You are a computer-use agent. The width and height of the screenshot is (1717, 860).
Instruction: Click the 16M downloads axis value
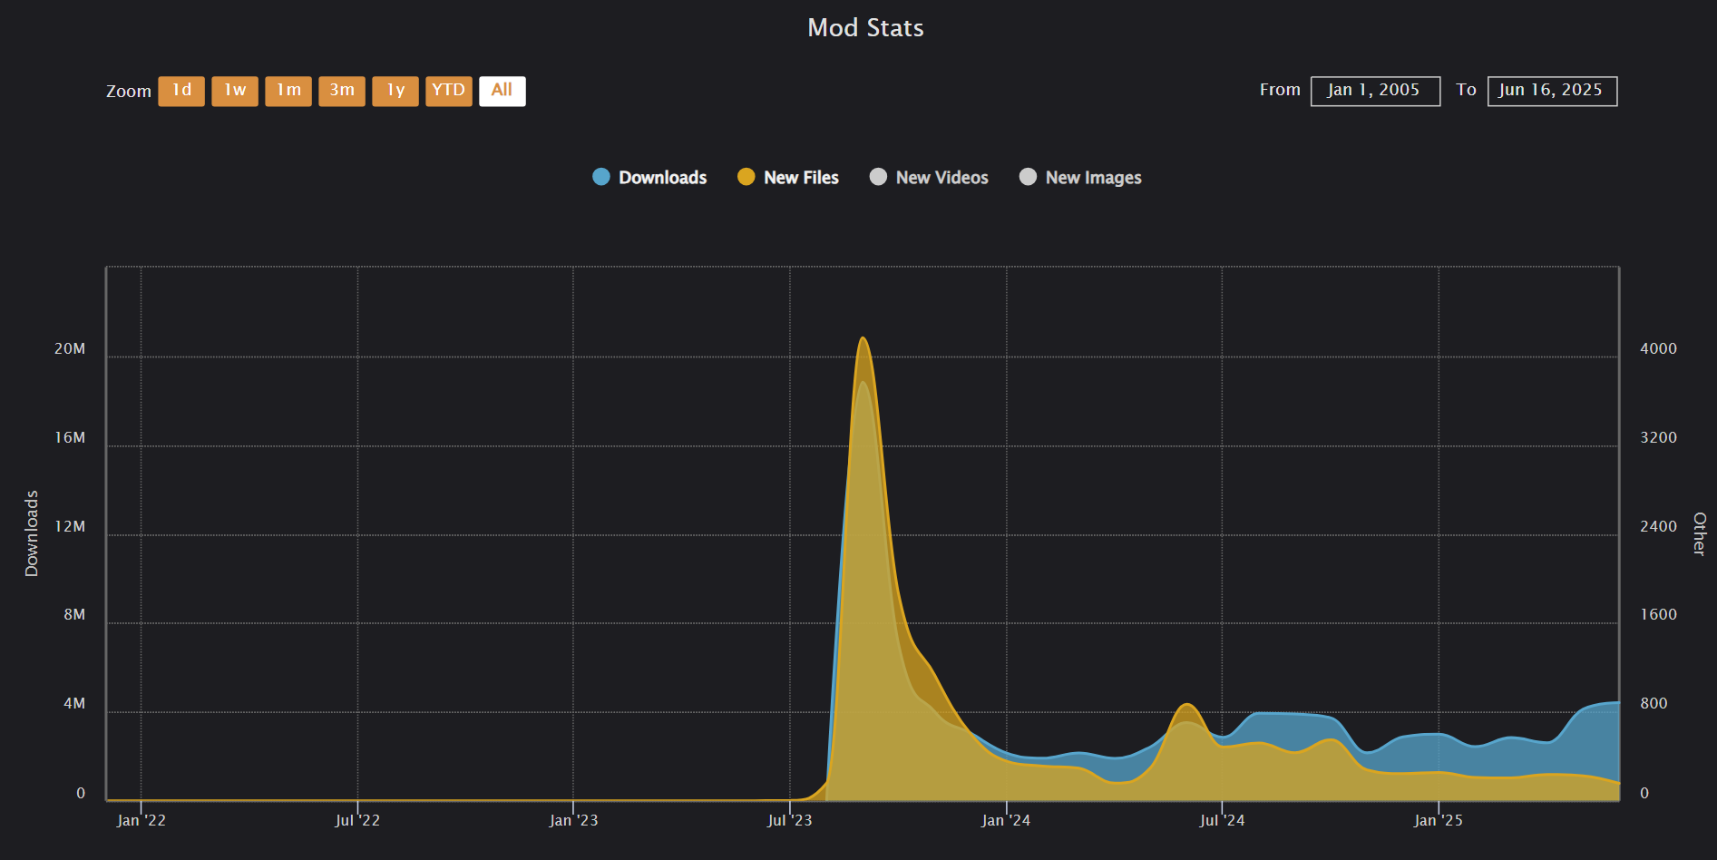point(70,438)
